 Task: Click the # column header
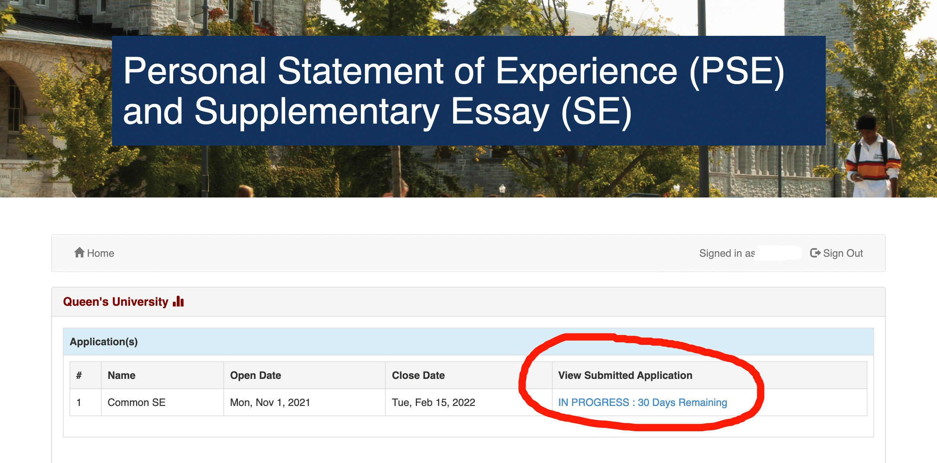point(79,375)
